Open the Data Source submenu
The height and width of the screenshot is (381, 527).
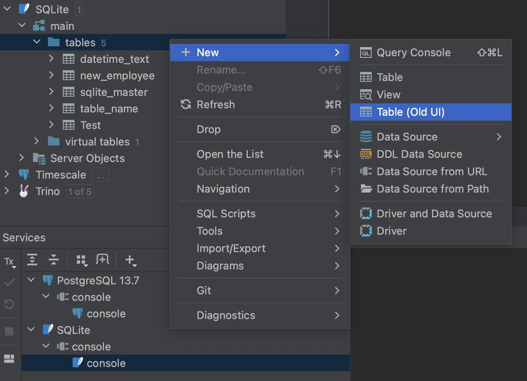[x=431, y=137]
